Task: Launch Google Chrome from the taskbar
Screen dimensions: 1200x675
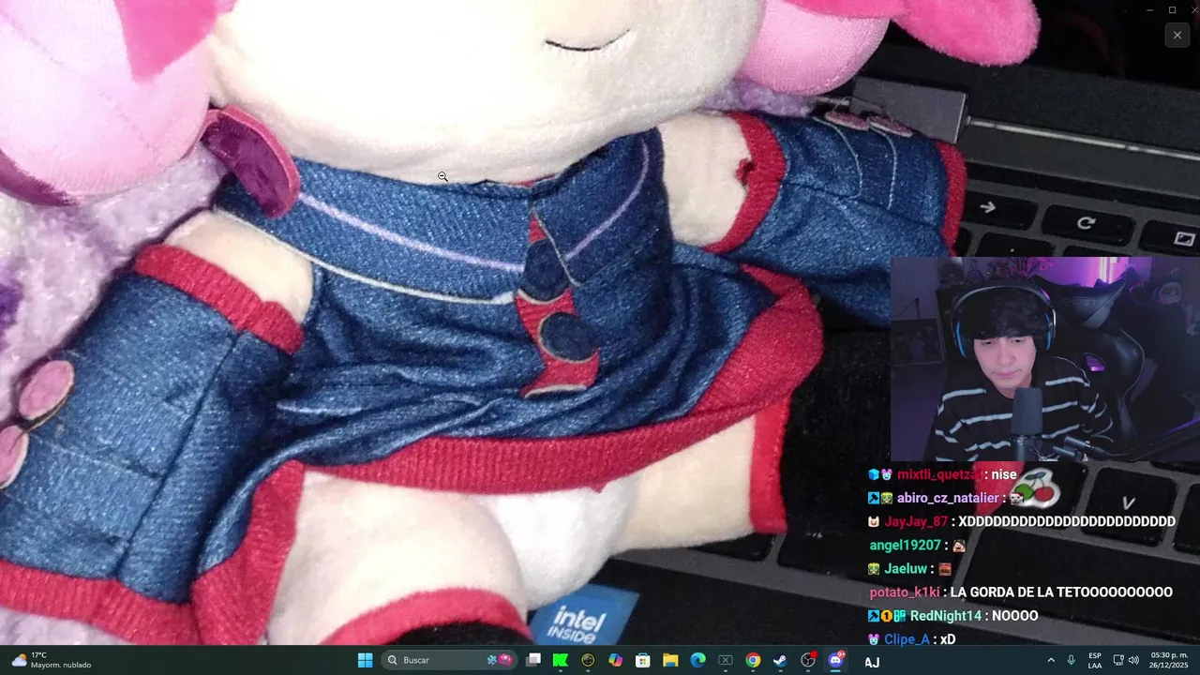Action: coord(753,660)
